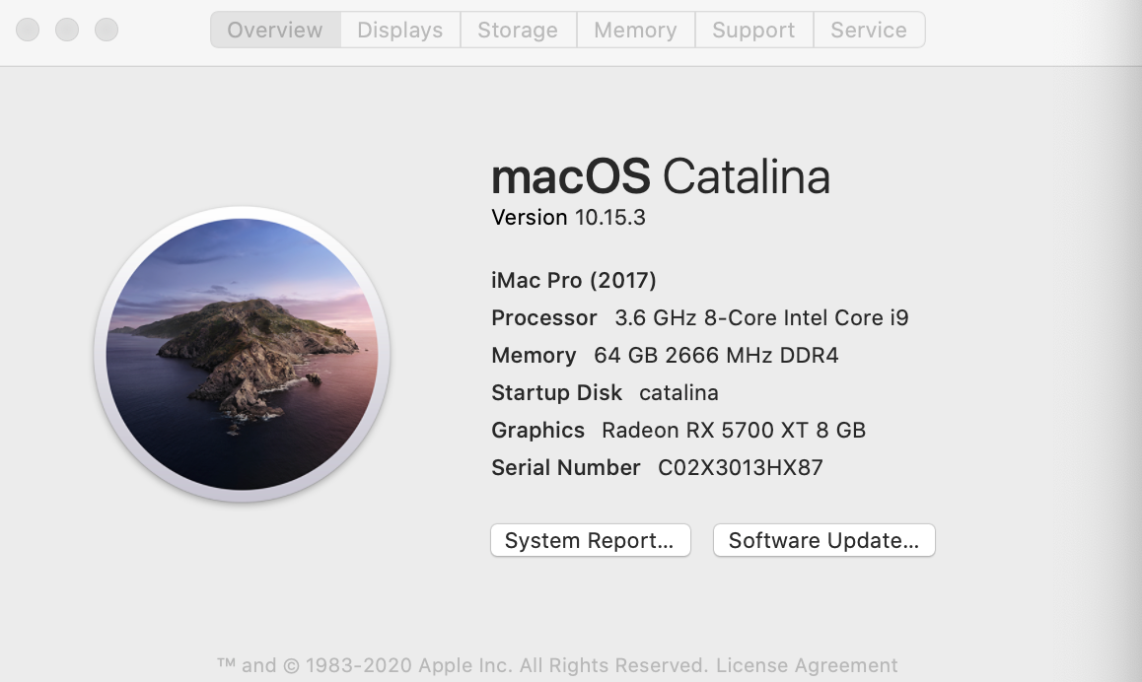The height and width of the screenshot is (682, 1142).
Task: Check for Software Update
Action: click(823, 540)
